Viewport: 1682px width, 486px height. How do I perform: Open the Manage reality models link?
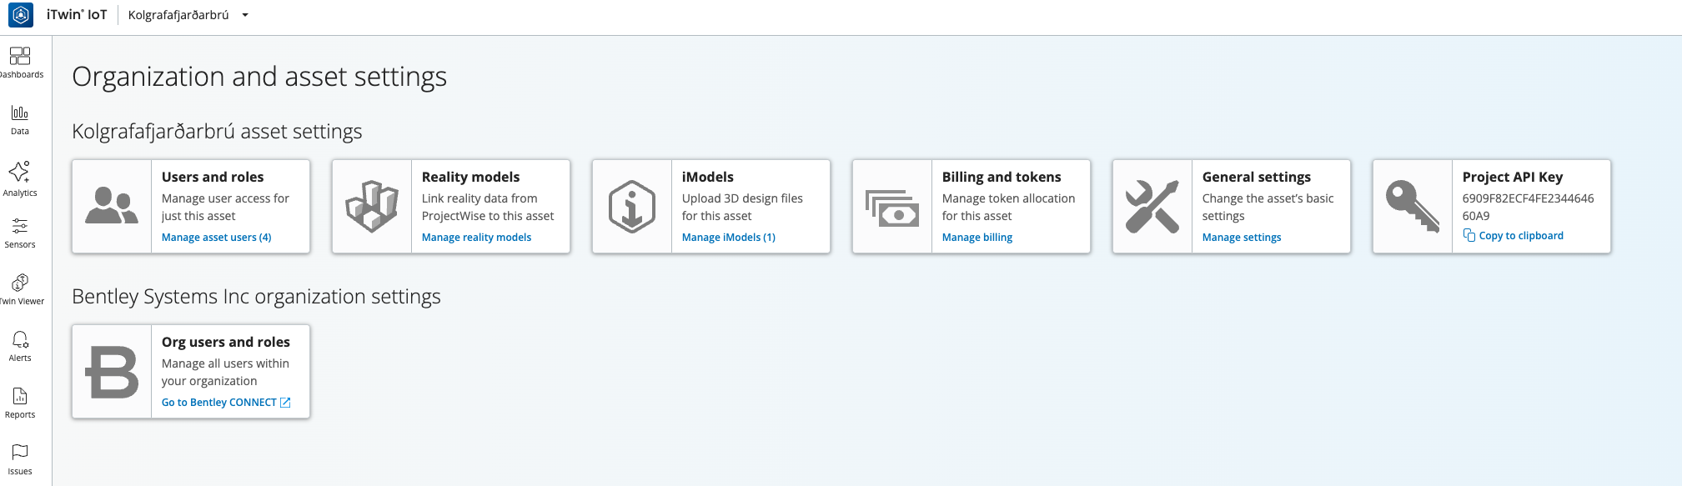point(476,238)
